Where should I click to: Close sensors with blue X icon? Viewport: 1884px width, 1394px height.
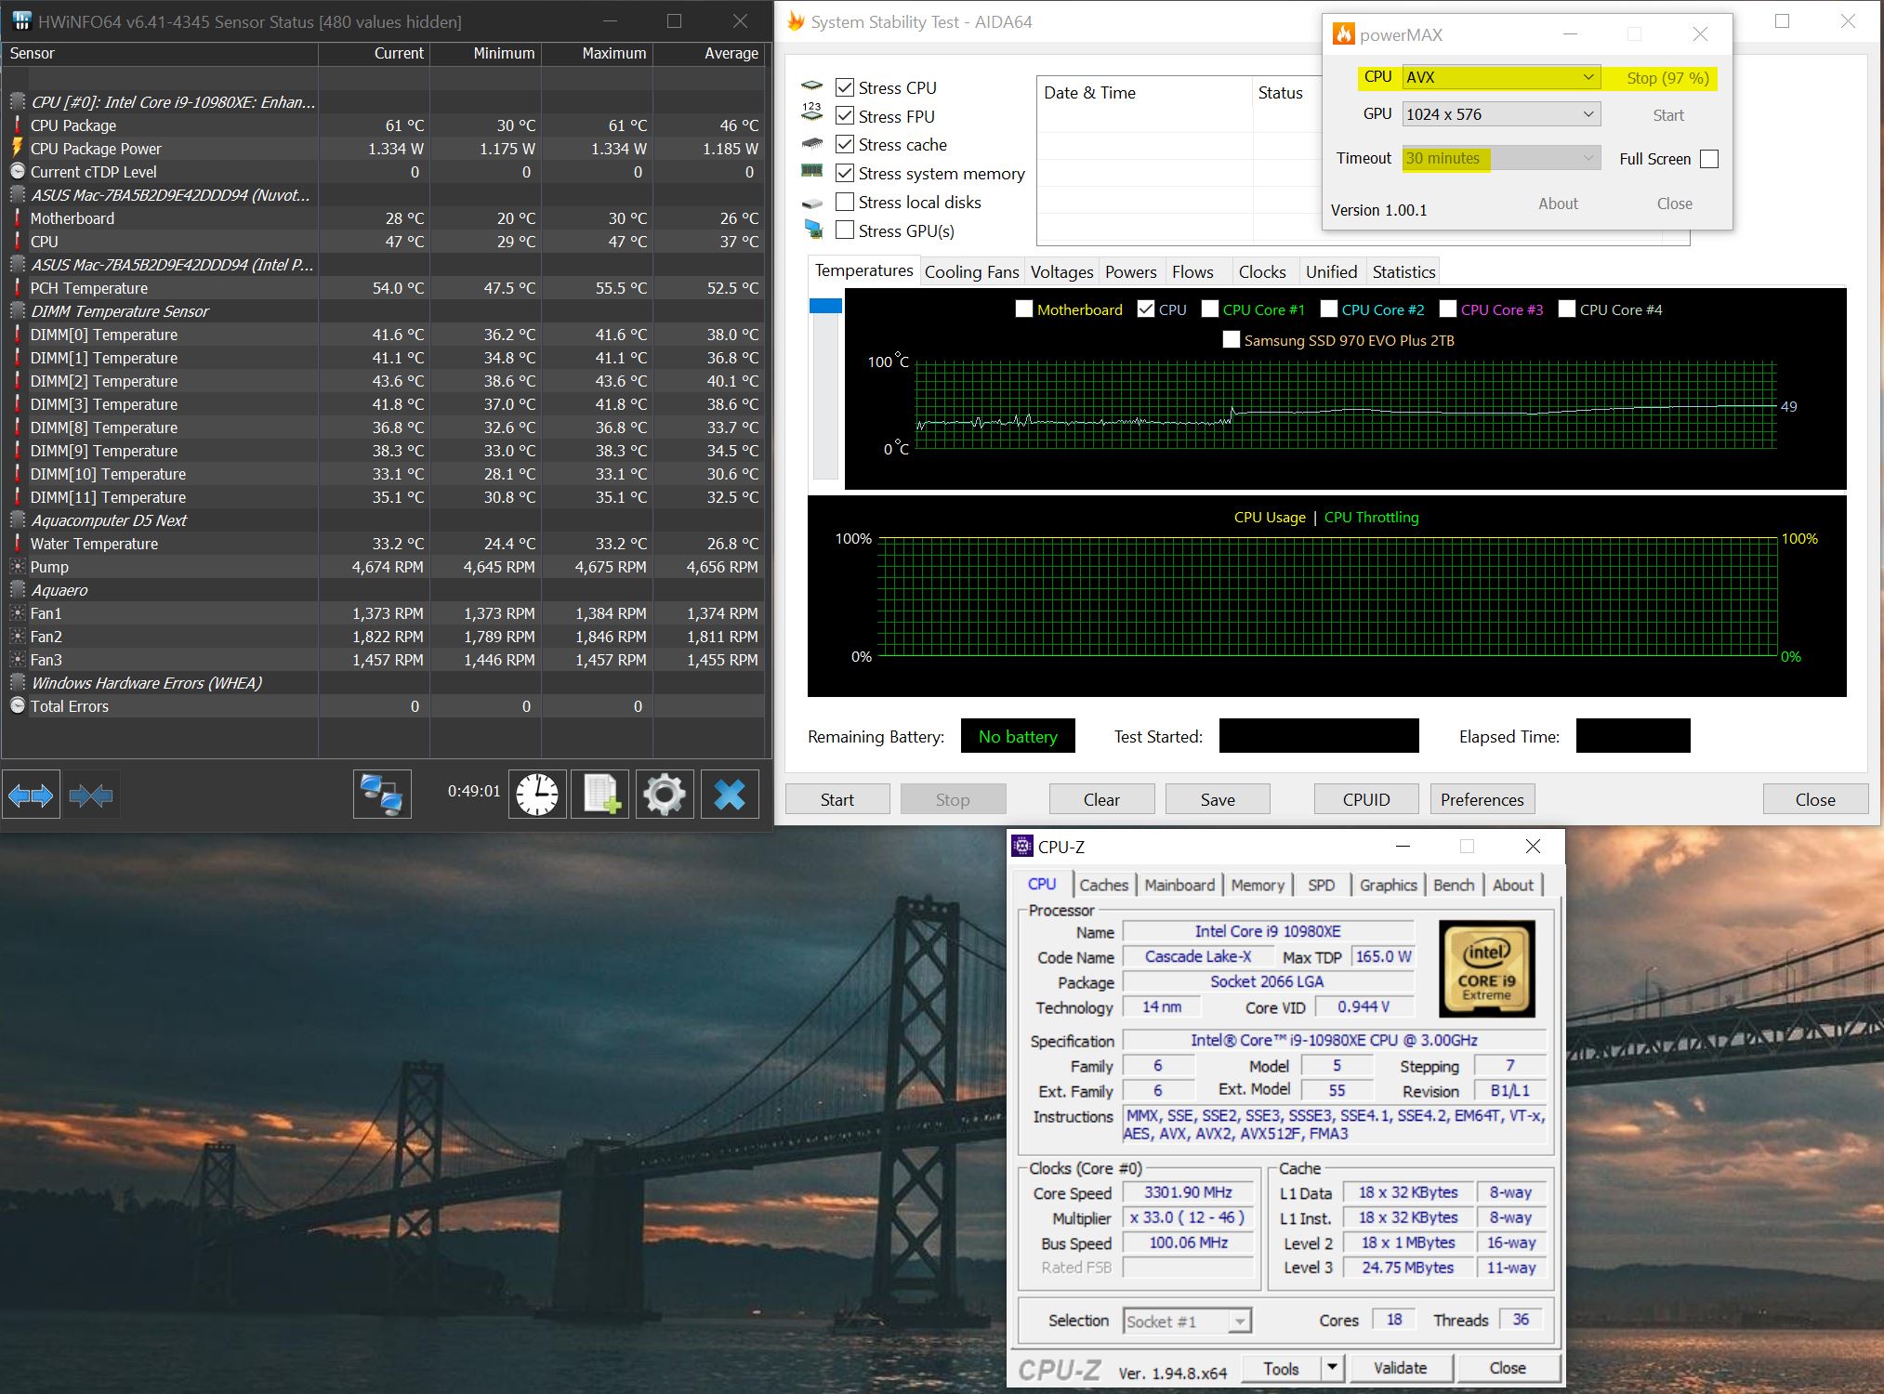(x=729, y=795)
